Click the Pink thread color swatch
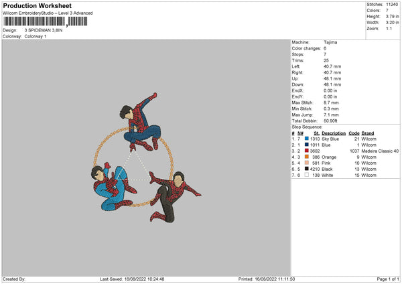The height and width of the screenshot is (284, 402). (x=307, y=163)
